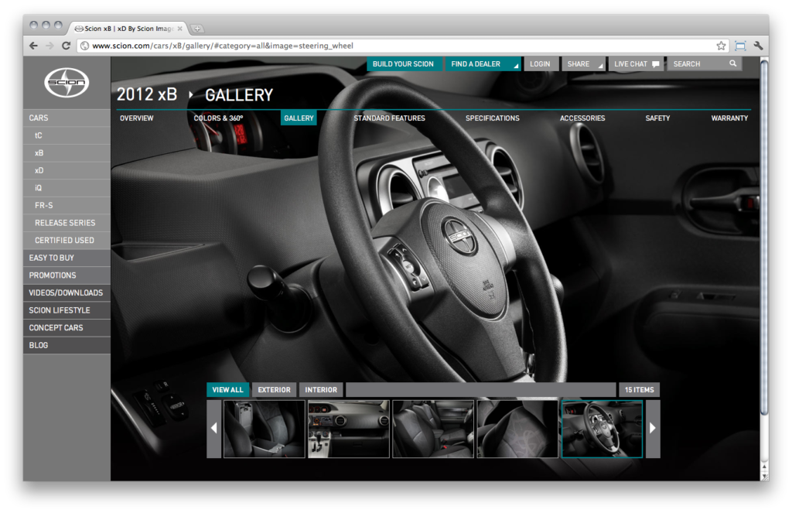
Task: Click the browser back arrow
Action: (33, 46)
